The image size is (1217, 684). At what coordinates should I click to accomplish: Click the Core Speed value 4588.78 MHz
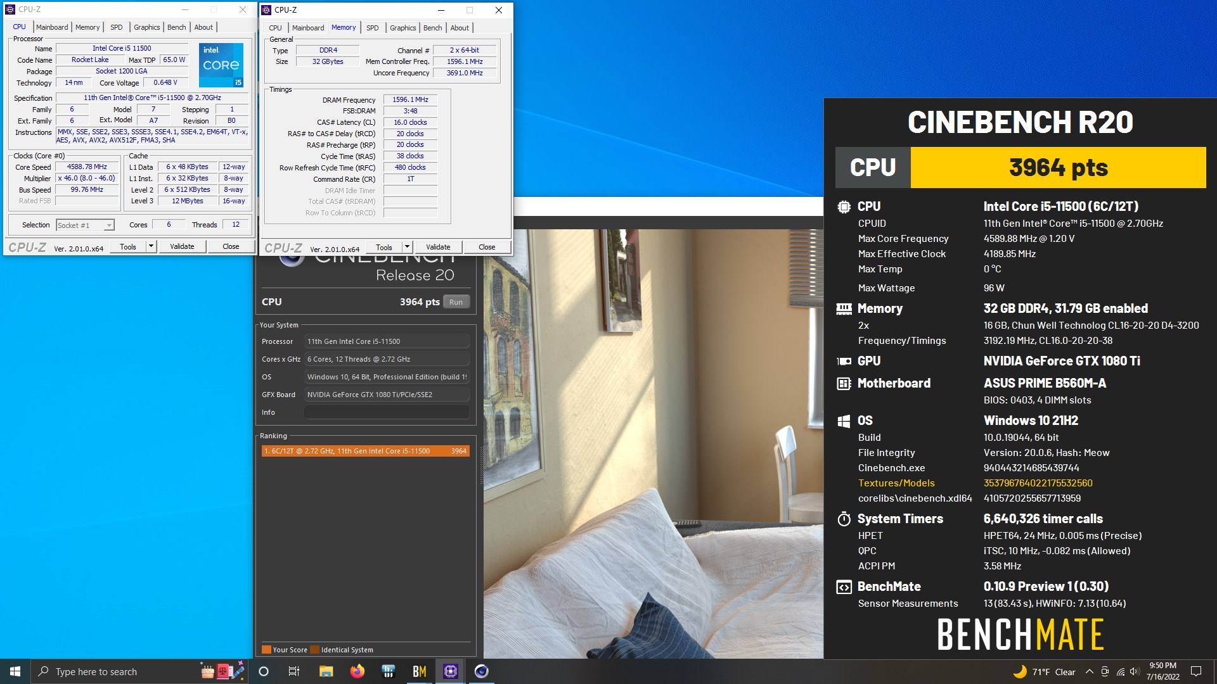pos(87,167)
